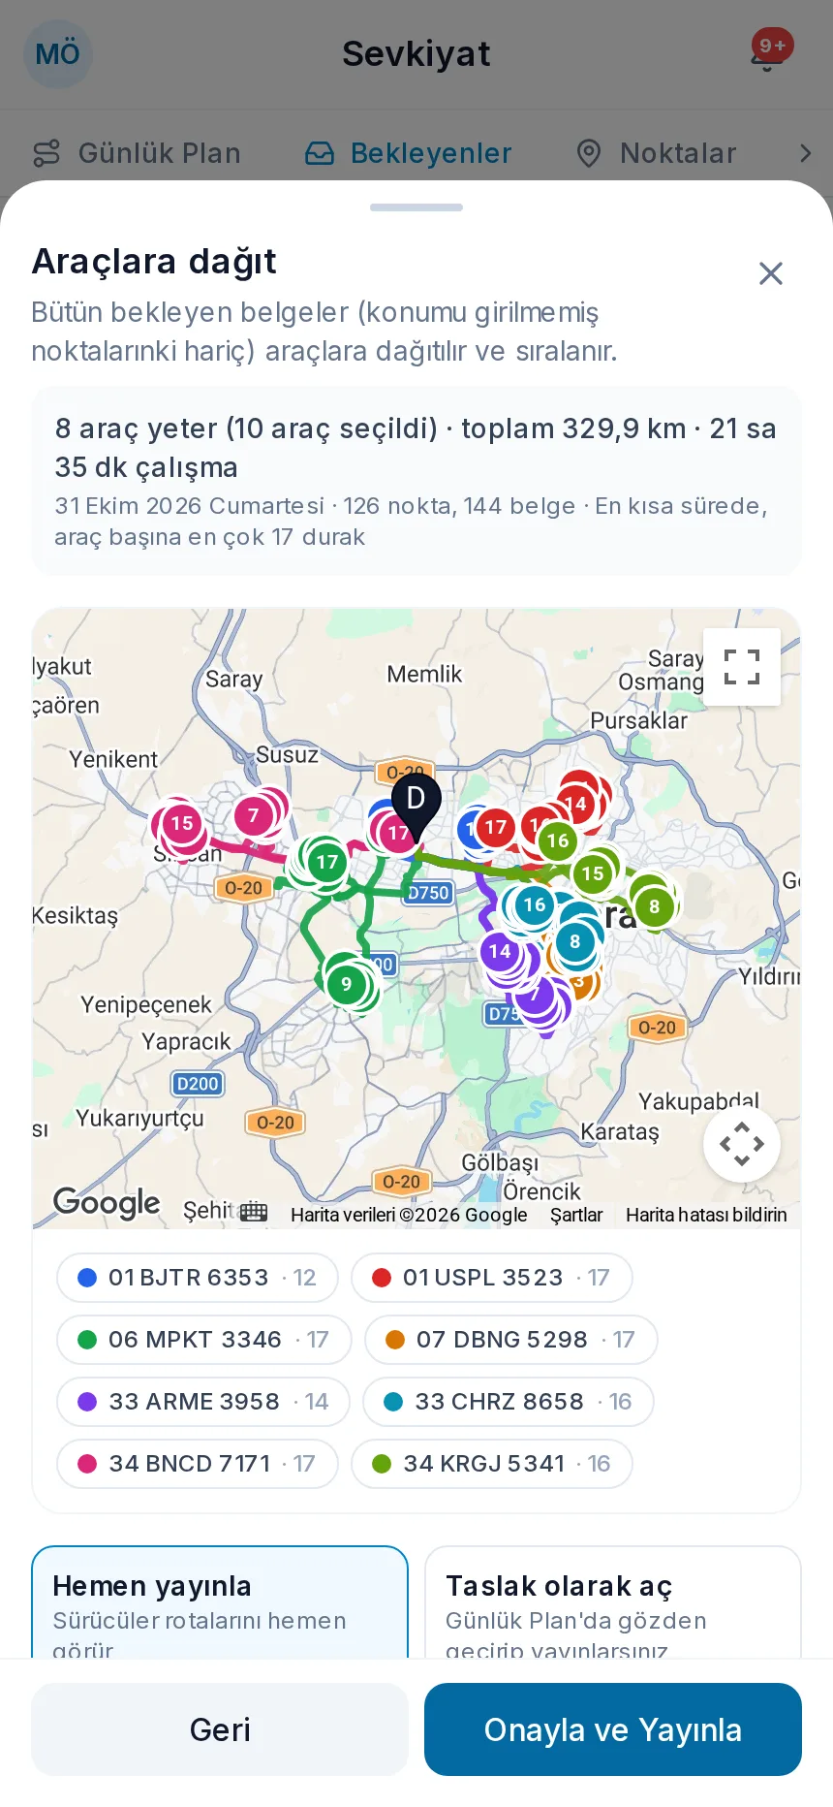
Task: Grab the sheet drag handle
Action: click(x=416, y=207)
